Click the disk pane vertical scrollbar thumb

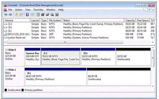pyautogui.click(x=153, y=58)
